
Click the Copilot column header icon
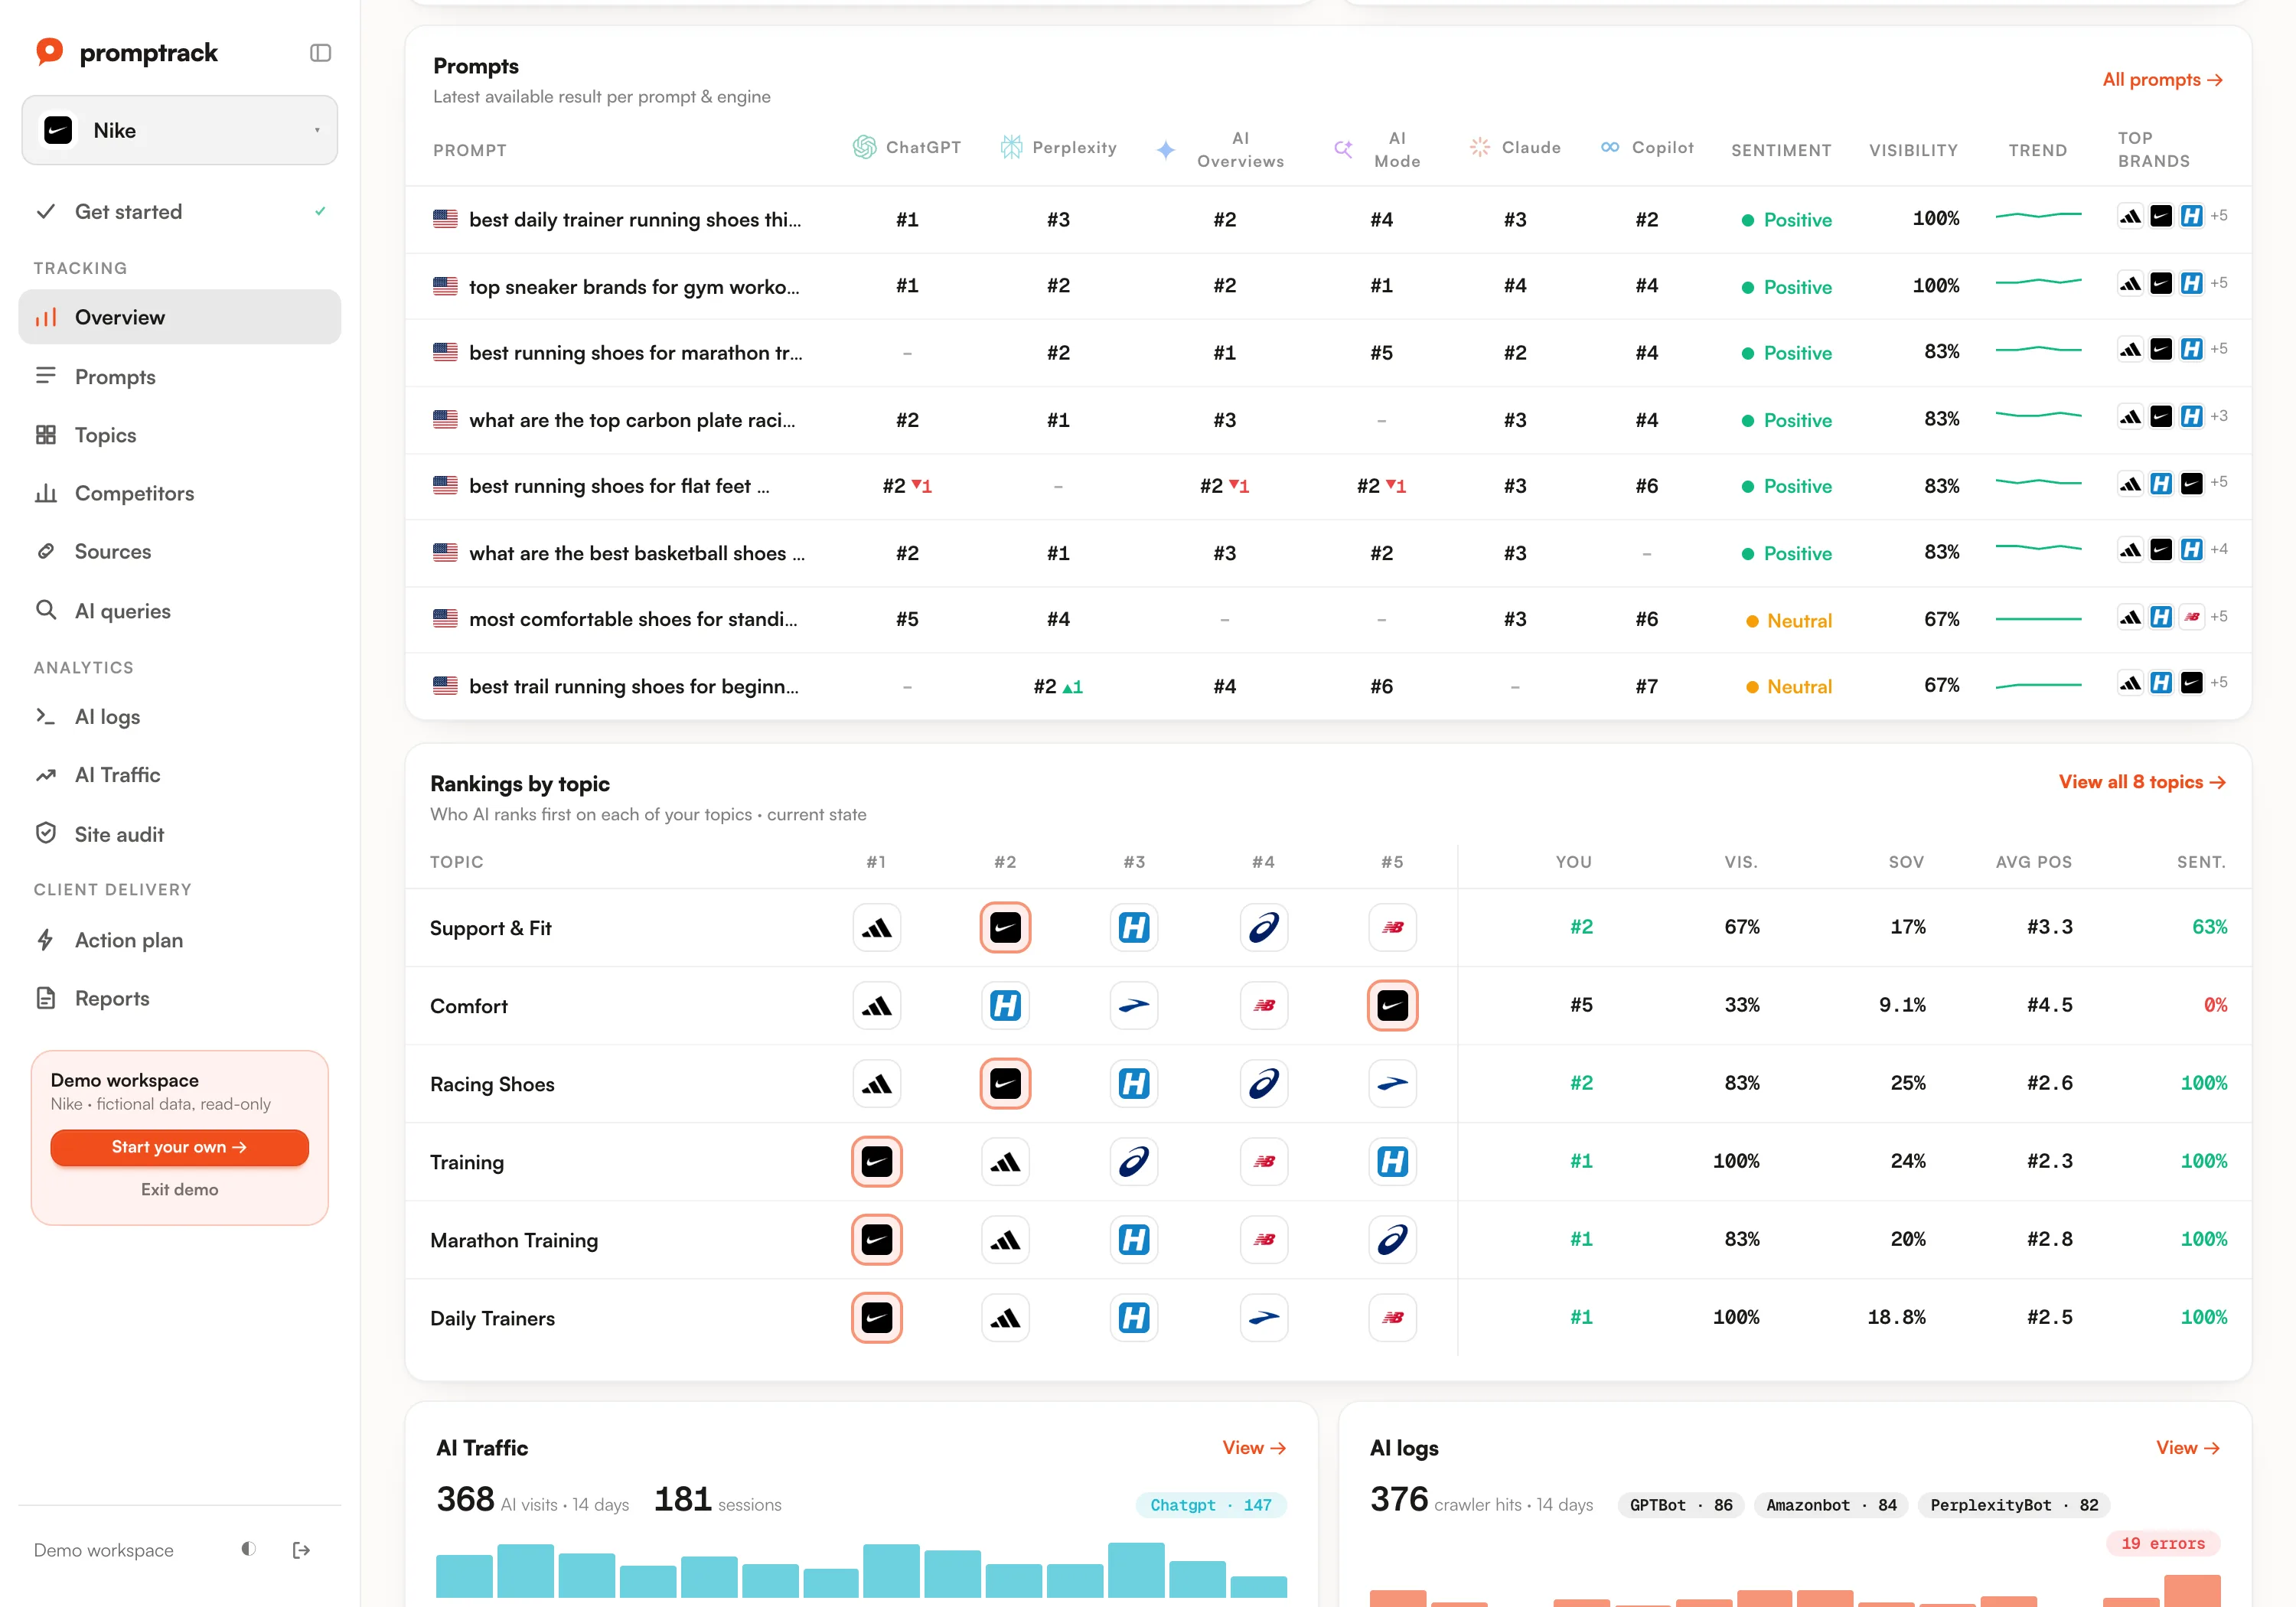pyautogui.click(x=1609, y=148)
